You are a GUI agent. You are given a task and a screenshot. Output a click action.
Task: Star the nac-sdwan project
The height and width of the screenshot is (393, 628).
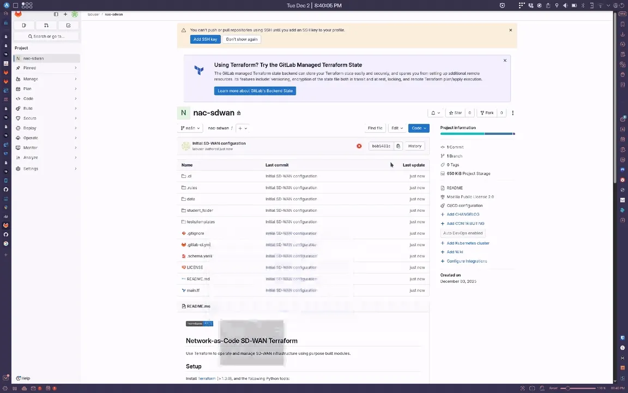456,112
